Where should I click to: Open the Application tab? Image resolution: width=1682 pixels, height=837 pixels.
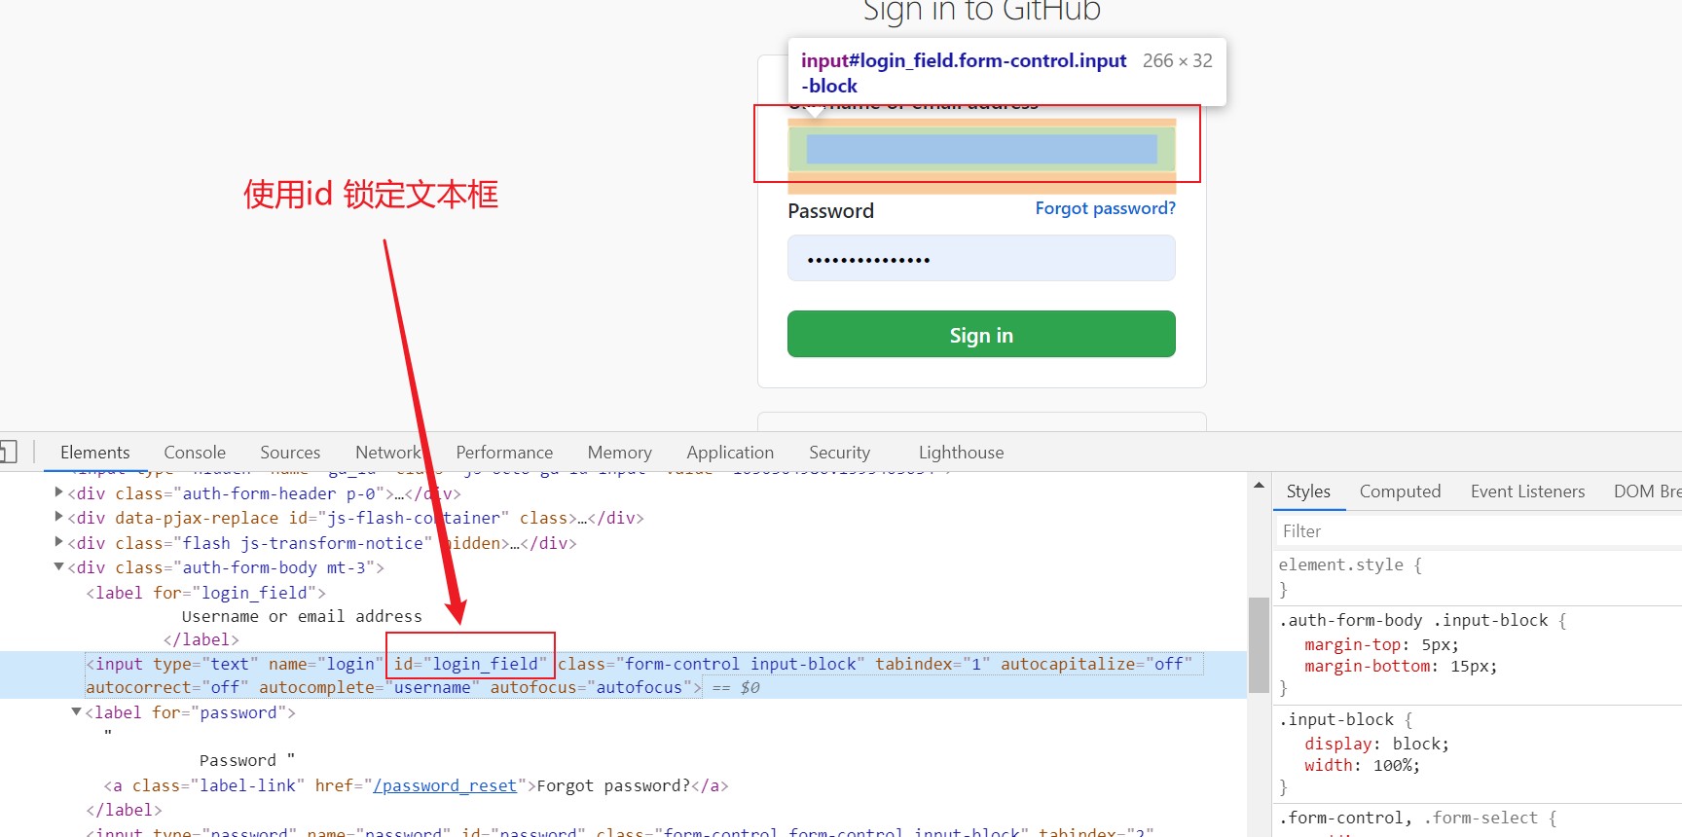(730, 453)
